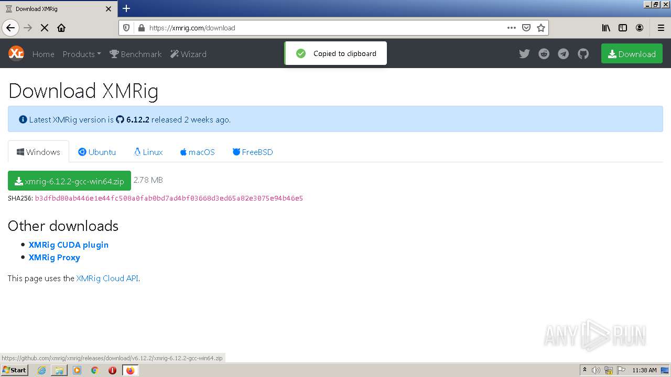Switch to the Linux tab
The height and width of the screenshot is (377, 671).
point(148,152)
